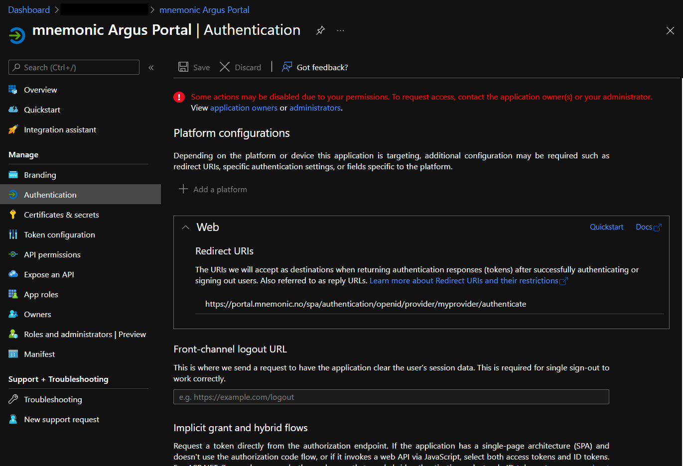The image size is (683, 466).
Task: Click the Certificates & secrets key icon
Action: (x=13, y=215)
